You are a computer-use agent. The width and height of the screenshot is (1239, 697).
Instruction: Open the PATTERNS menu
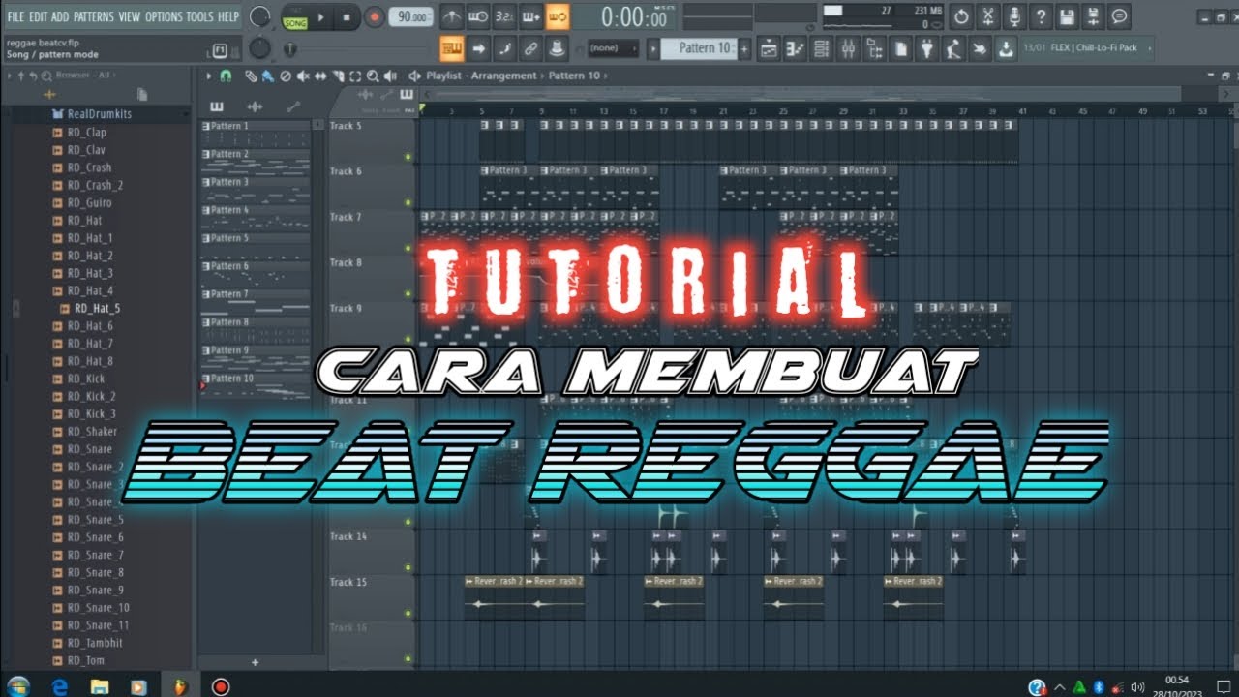[x=93, y=16]
